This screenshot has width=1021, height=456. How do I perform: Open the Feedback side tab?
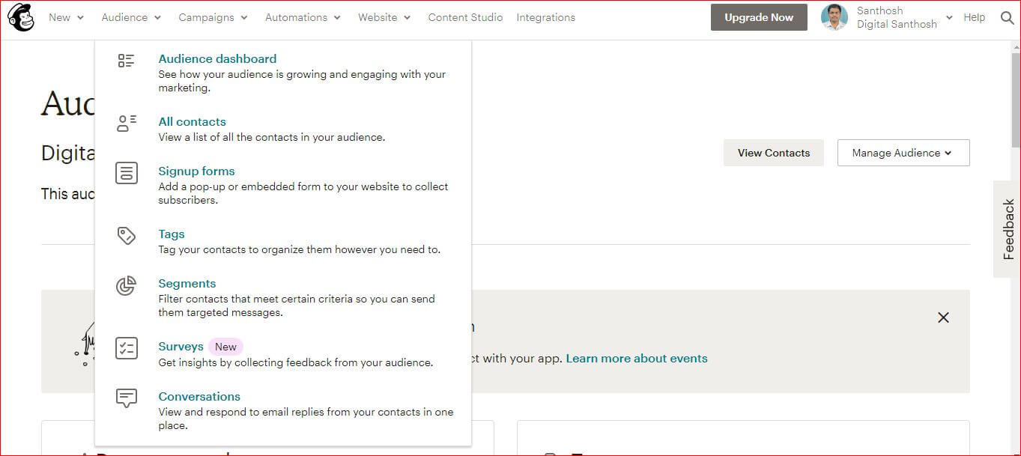point(1008,229)
